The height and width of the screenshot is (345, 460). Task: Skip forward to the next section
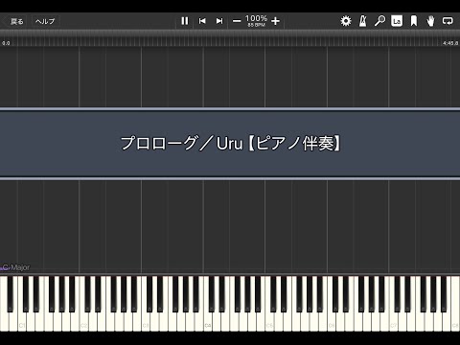(x=219, y=21)
